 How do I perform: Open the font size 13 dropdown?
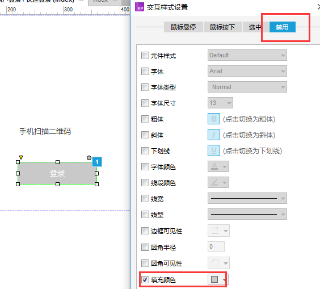point(220,103)
